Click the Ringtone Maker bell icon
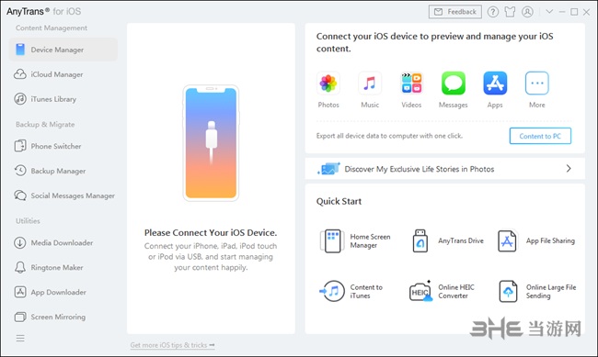The image size is (598, 357). pyautogui.click(x=20, y=268)
